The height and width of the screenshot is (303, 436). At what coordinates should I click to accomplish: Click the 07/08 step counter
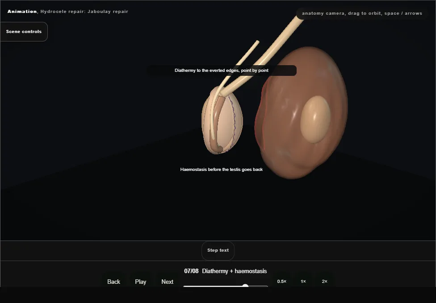click(x=191, y=271)
